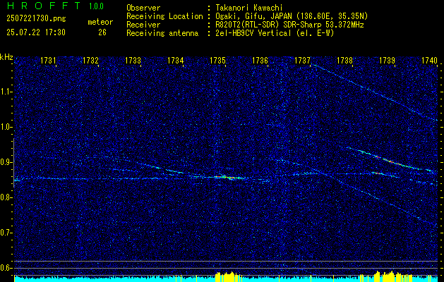Click the meteor label
444x282 pixels.
(100, 23)
